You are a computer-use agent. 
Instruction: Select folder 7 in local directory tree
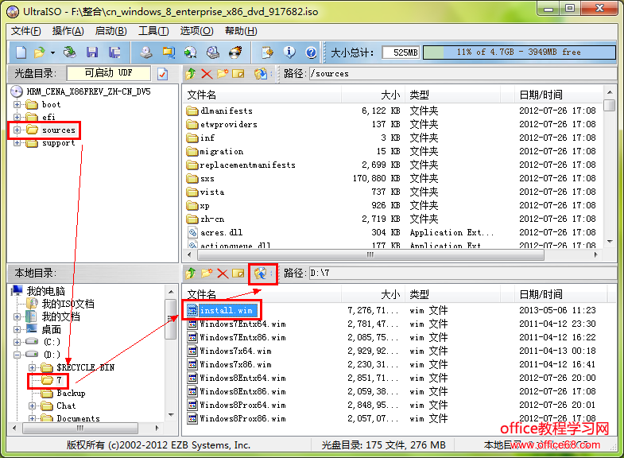click(59, 380)
